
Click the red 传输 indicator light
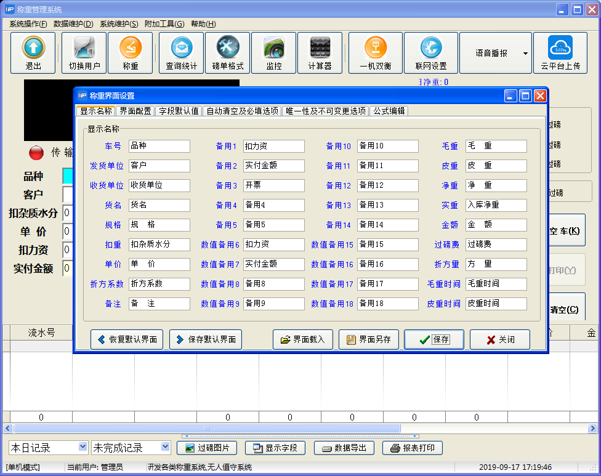(x=36, y=153)
